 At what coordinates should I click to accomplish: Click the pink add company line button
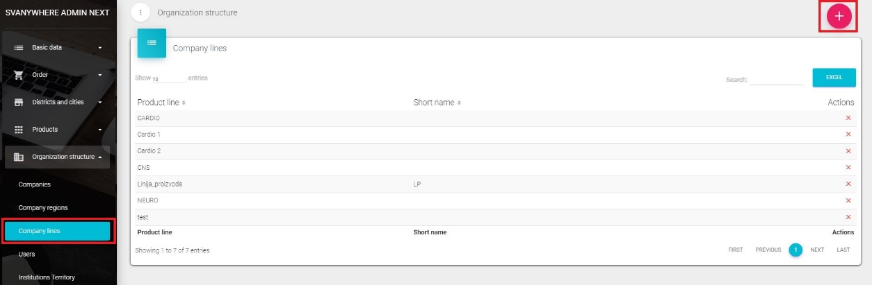click(839, 17)
